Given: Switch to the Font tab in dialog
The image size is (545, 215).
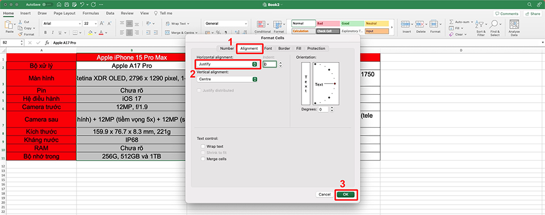Looking at the screenshot, I should (267, 48).
